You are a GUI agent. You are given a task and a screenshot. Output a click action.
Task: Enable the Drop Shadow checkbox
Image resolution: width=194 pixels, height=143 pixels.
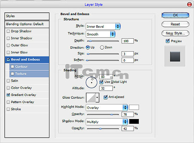[8, 31]
